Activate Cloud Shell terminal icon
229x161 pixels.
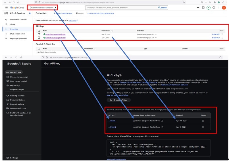[203, 8]
